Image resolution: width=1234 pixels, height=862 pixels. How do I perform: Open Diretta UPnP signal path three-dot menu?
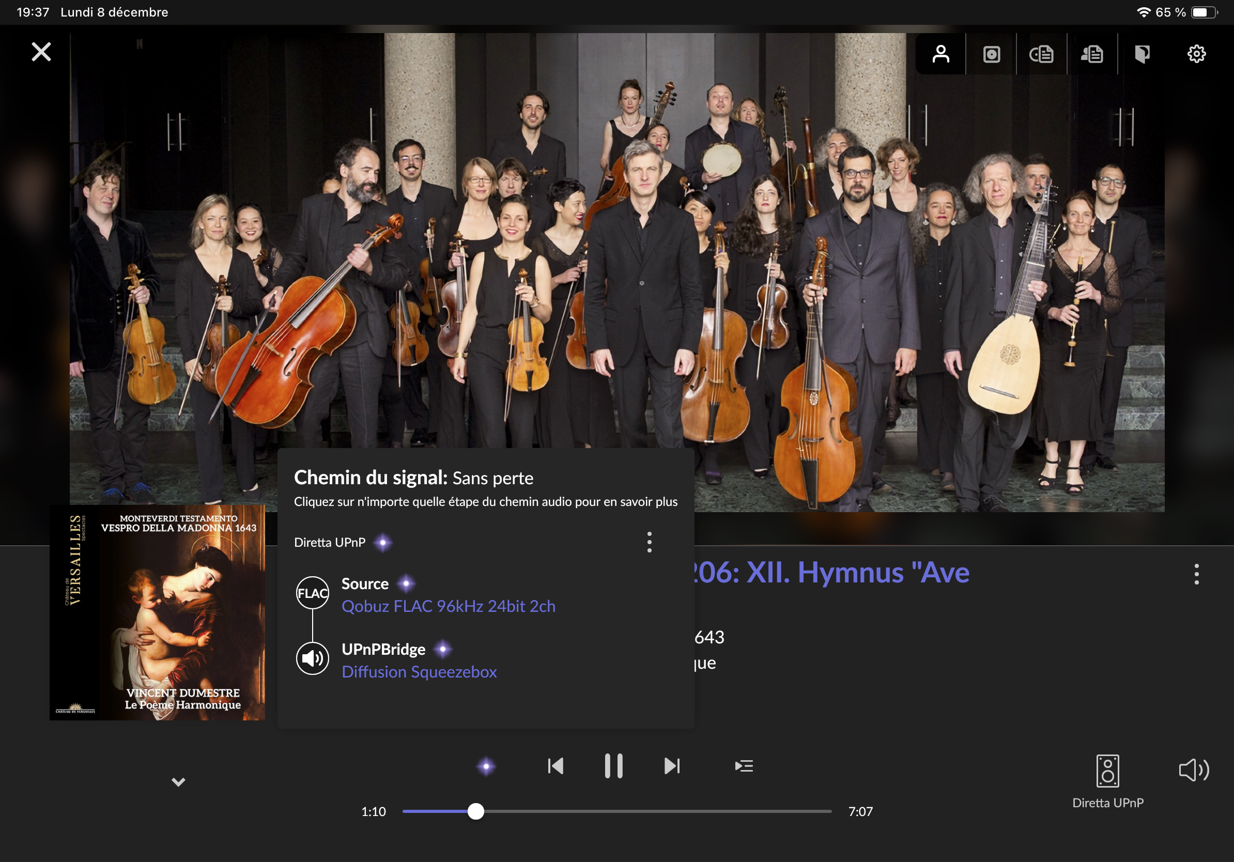(649, 542)
